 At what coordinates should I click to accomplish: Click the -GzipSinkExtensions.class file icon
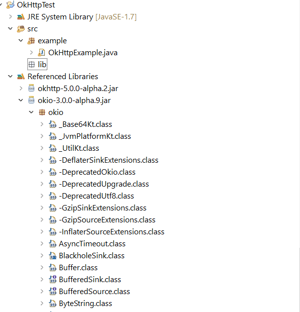[x=53, y=208]
